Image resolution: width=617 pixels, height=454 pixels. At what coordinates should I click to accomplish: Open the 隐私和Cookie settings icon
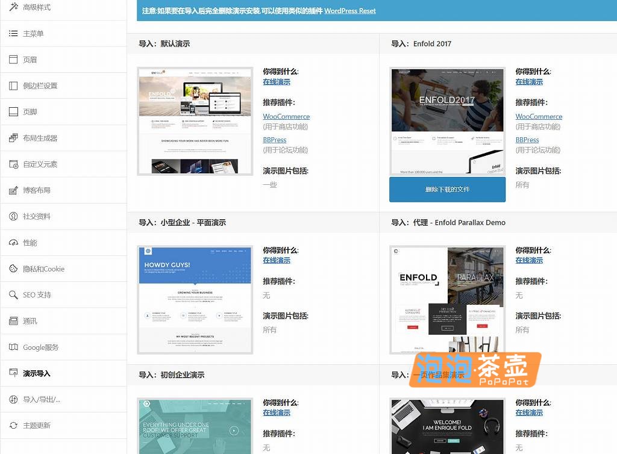coord(14,269)
